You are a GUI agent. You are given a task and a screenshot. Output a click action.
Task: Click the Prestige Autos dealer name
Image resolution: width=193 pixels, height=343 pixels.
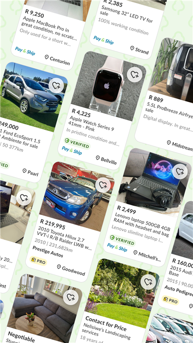[48, 252]
